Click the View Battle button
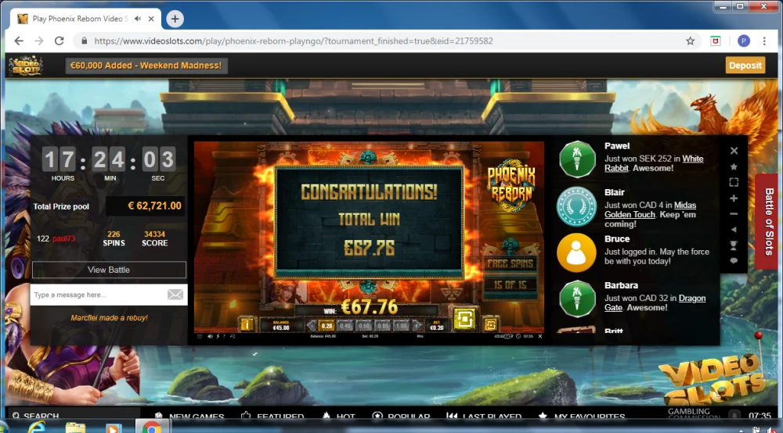The image size is (783, 433). (x=109, y=270)
